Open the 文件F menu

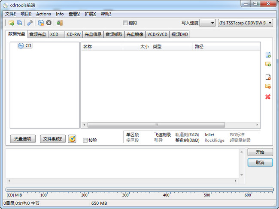10,14
